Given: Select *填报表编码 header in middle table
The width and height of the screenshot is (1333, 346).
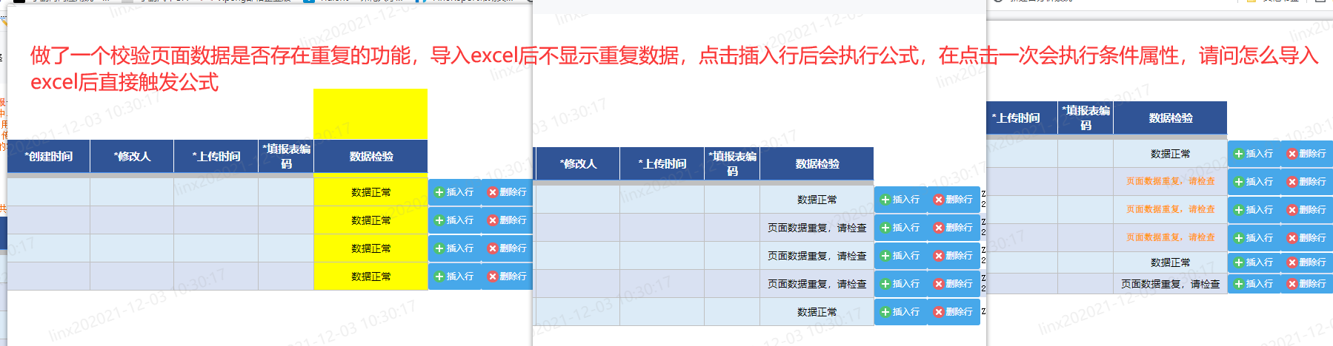Looking at the screenshot, I should (732, 164).
